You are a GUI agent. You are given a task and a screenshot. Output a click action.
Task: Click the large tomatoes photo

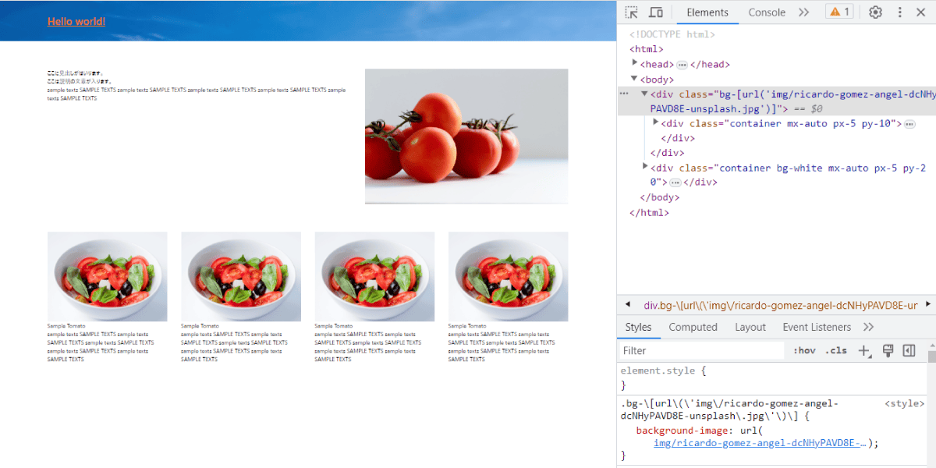[466, 136]
